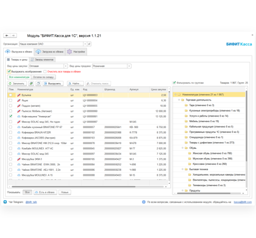
Task: Click folder icon of Услуги и работы group
Action: (x=186, y=116)
